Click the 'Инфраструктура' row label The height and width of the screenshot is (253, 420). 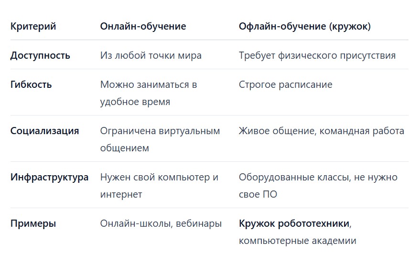(x=49, y=177)
